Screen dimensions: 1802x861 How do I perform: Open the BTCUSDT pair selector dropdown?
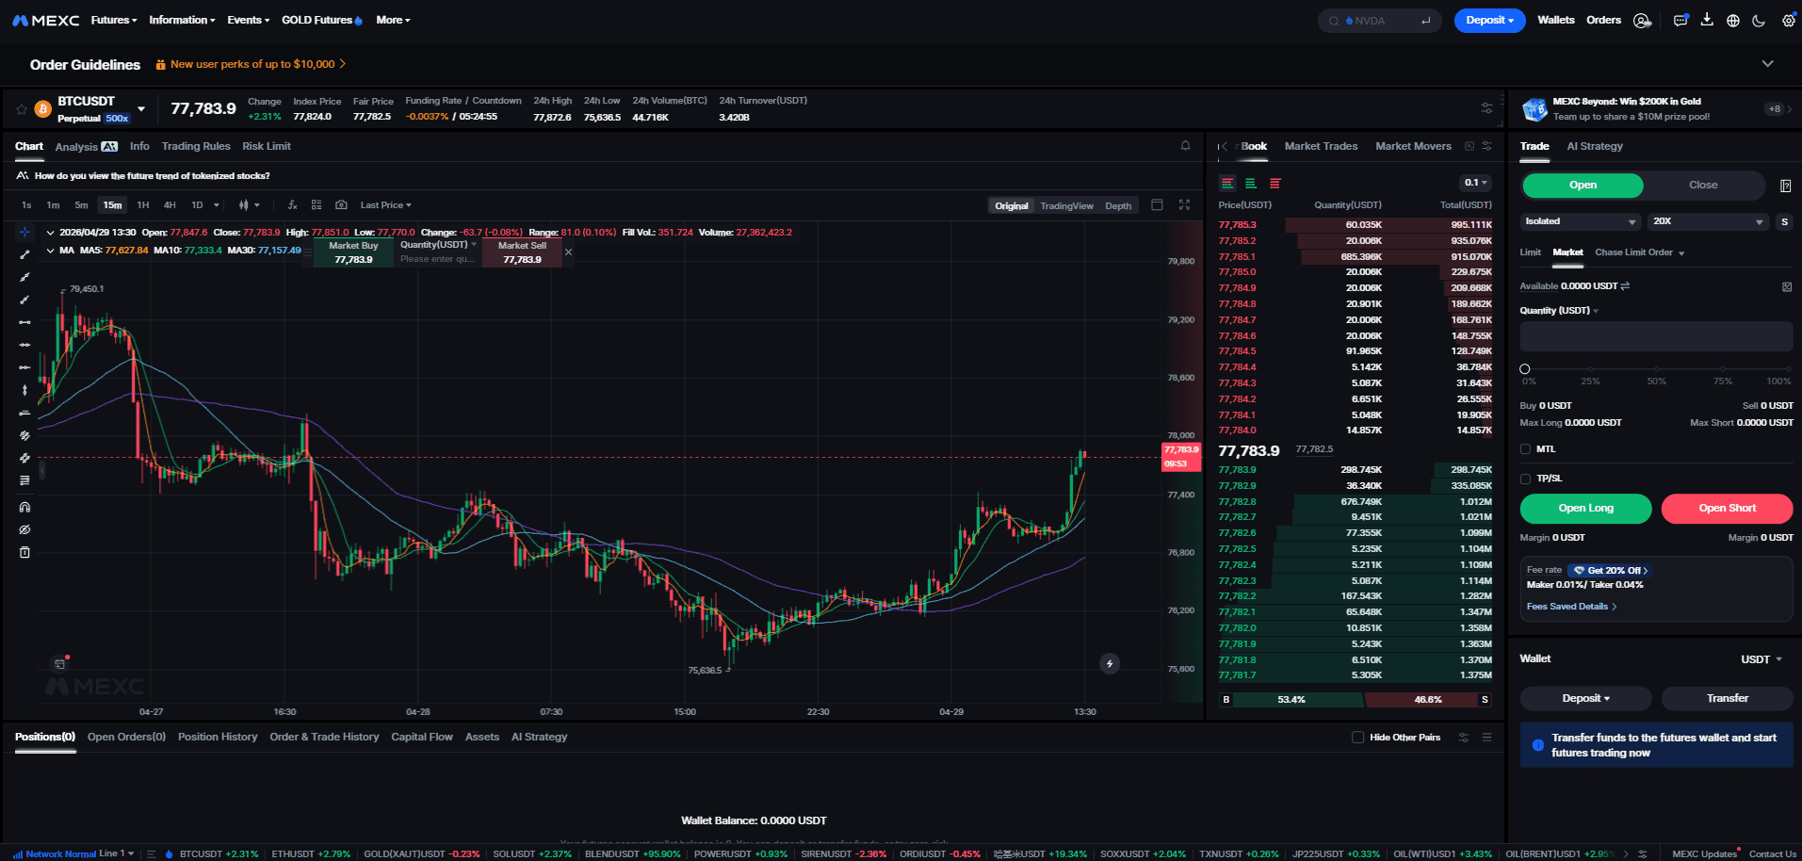(141, 109)
